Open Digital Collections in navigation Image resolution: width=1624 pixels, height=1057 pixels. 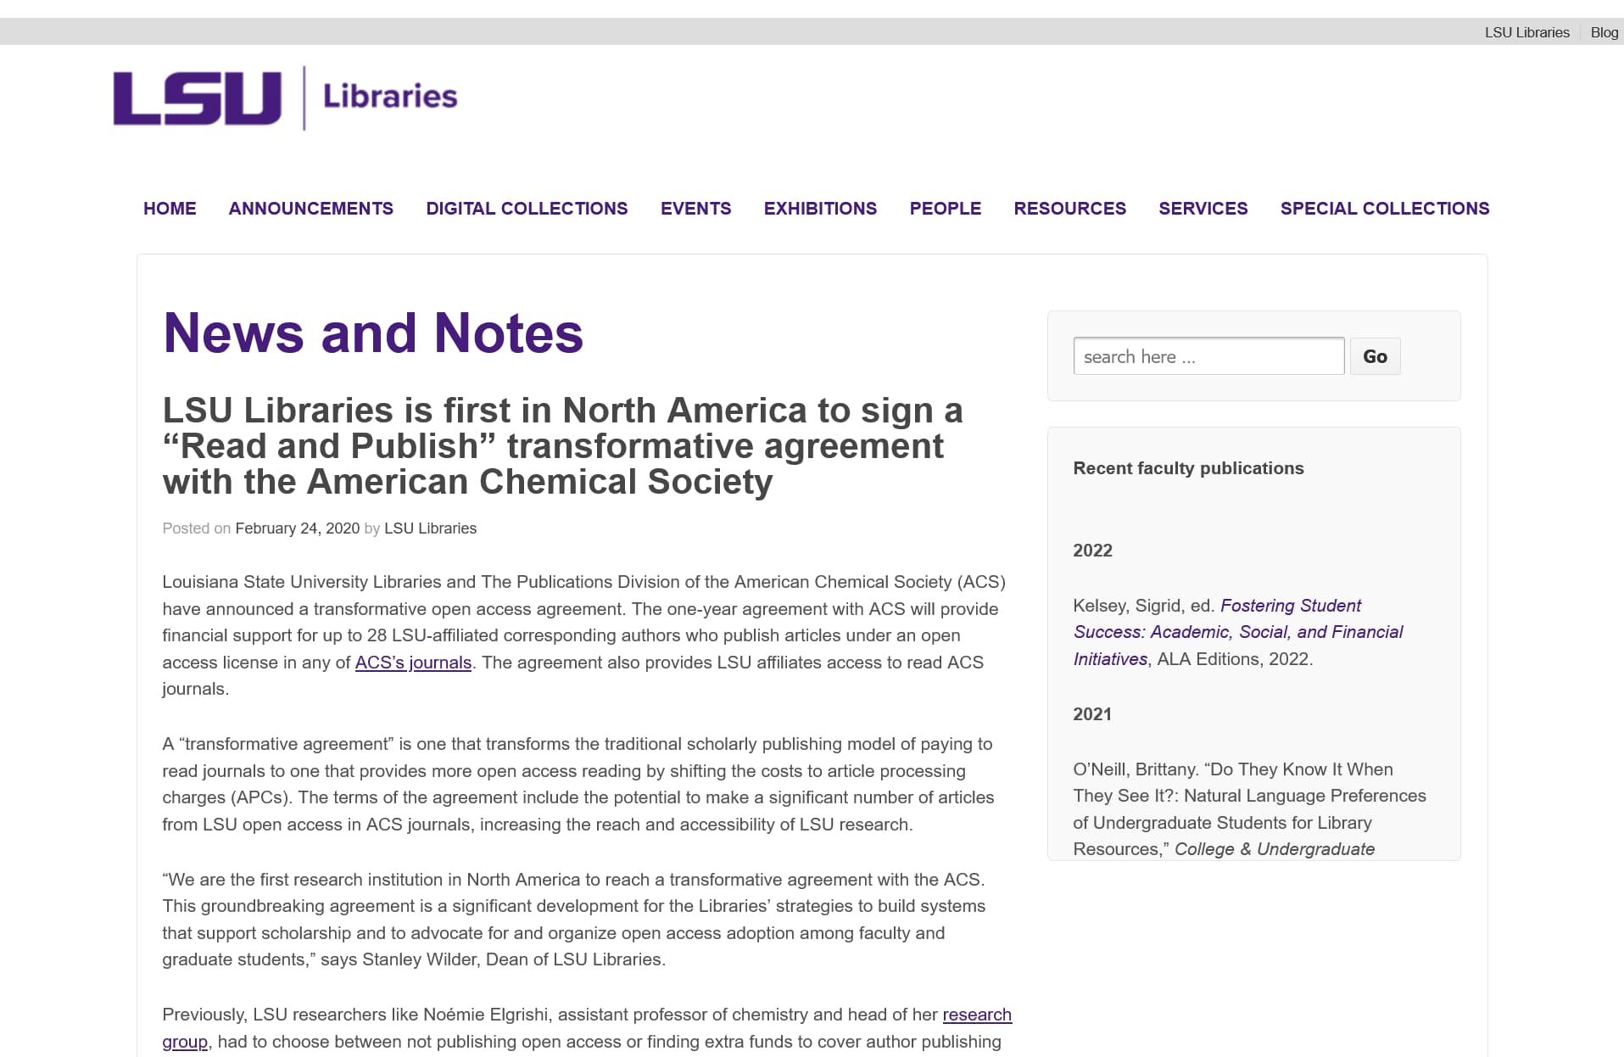click(x=527, y=209)
